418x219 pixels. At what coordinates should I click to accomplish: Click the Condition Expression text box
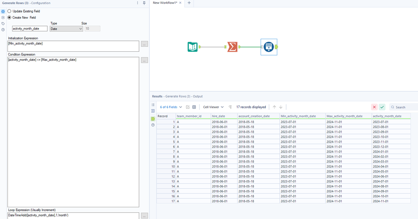(73, 132)
